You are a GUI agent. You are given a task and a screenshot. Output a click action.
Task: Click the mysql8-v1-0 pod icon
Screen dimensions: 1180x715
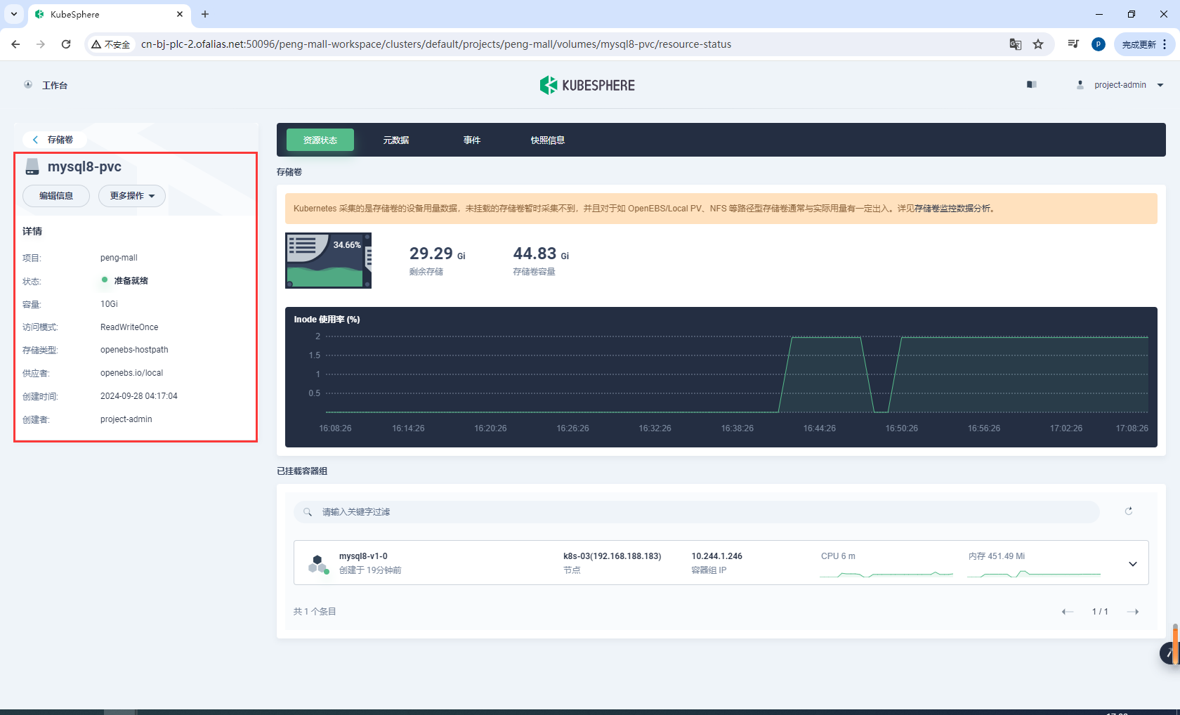(319, 564)
